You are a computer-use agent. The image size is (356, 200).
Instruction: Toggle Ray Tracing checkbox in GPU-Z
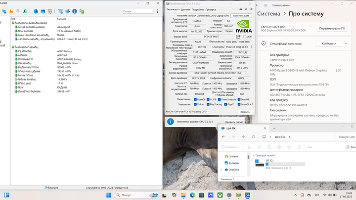click(208, 104)
